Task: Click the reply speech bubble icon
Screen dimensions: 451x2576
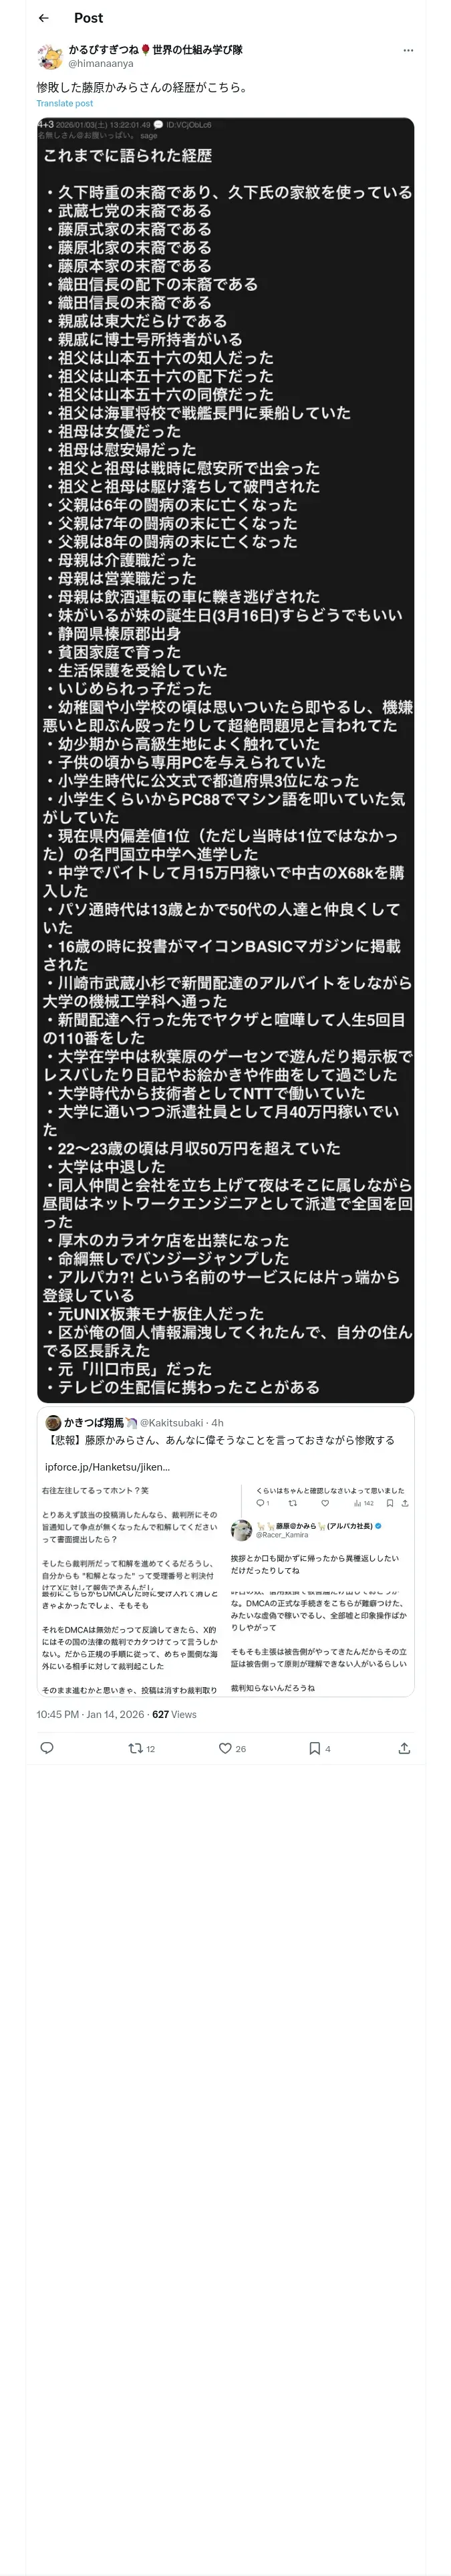Action: pos(46,1748)
